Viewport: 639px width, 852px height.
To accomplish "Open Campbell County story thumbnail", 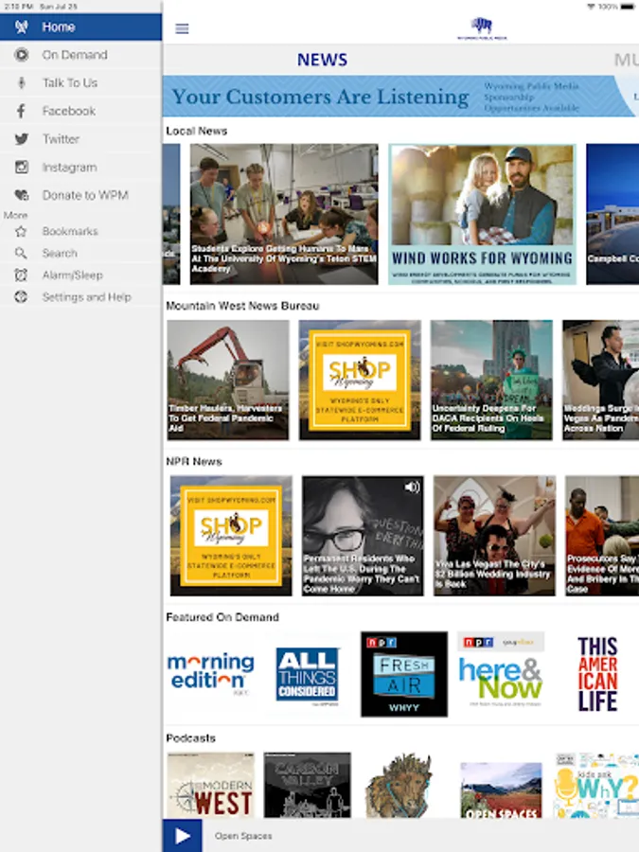I will point(612,214).
